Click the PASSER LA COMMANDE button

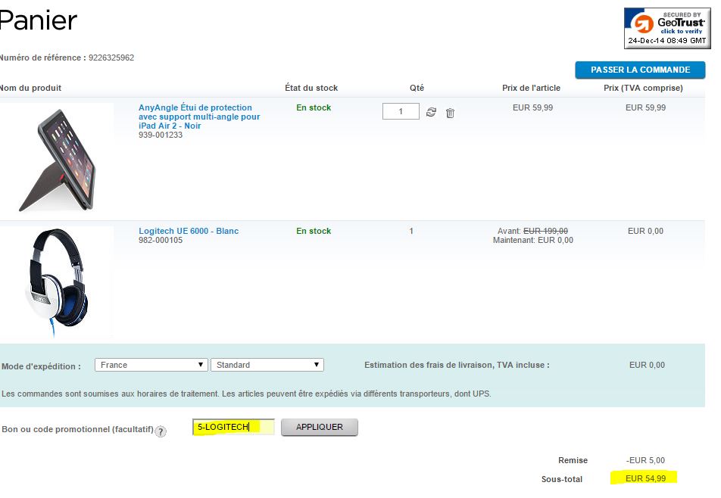pos(640,70)
